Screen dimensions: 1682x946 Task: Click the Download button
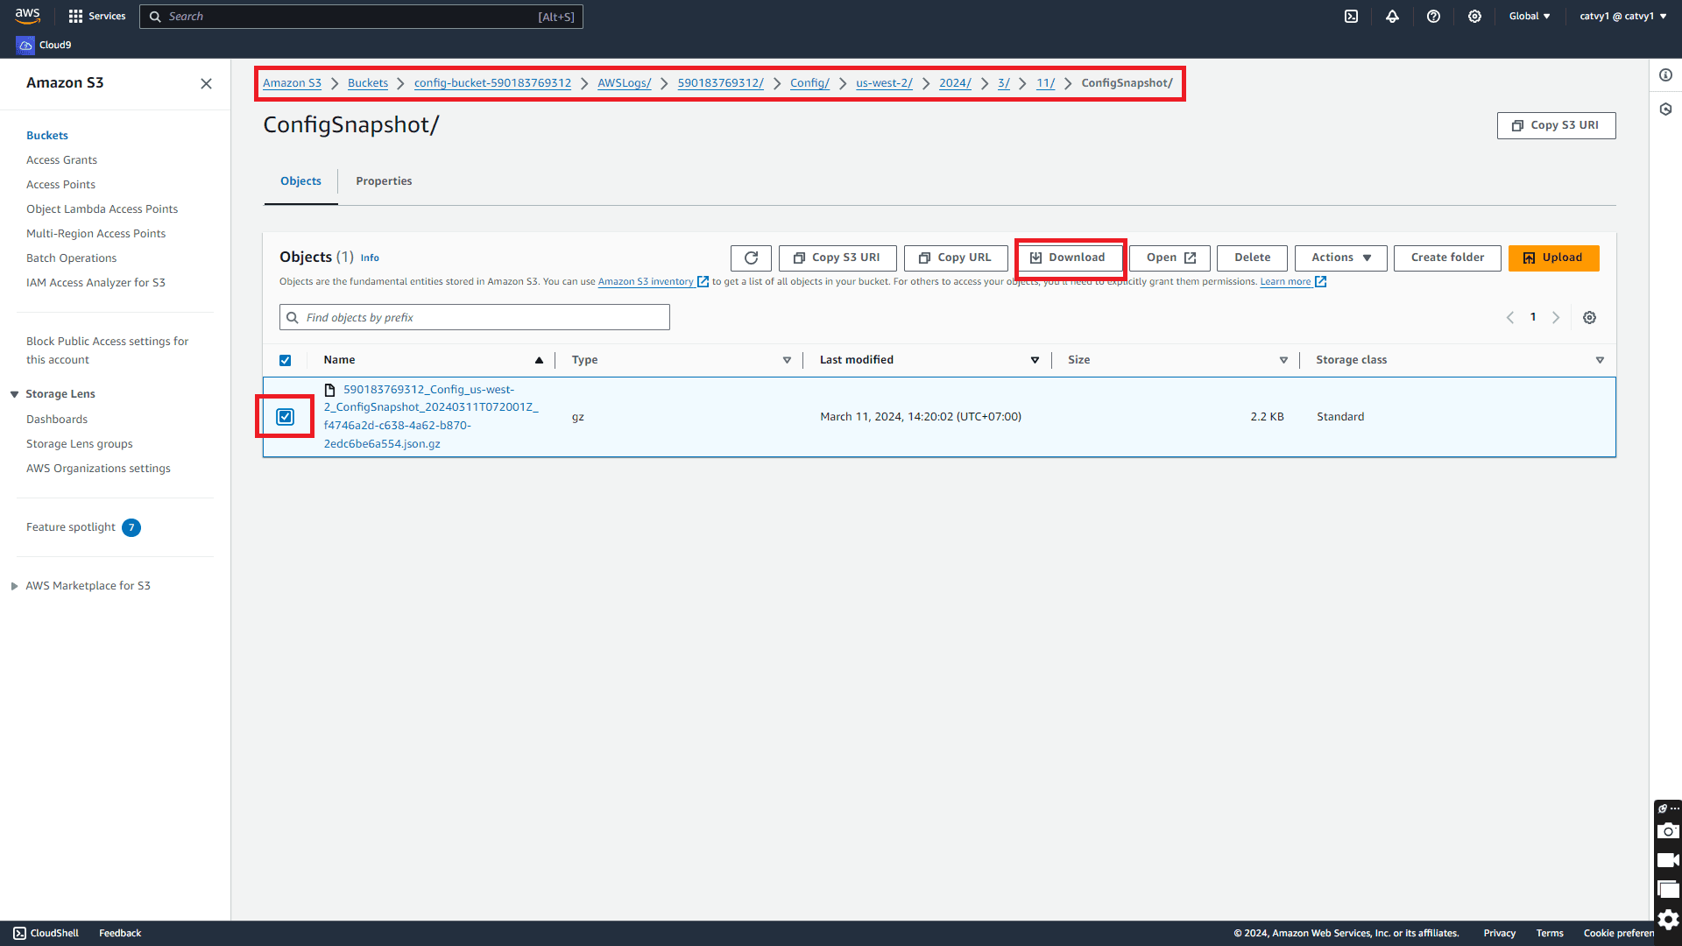coord(1069,258)
